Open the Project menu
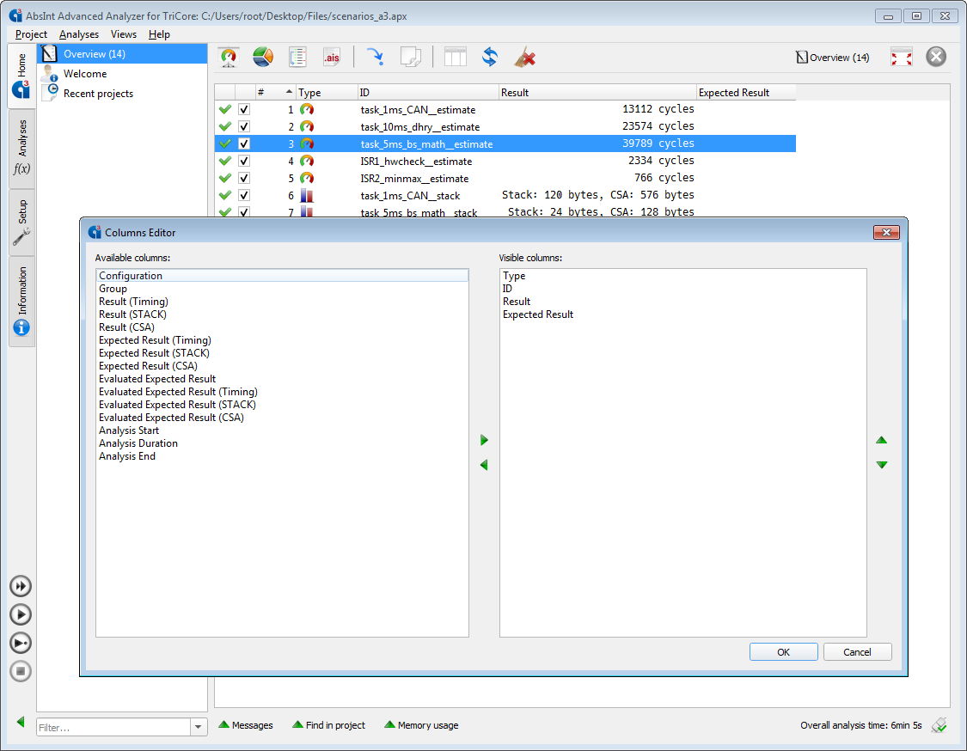The width and height of the screenshot is (967, 751). (31, 34)
